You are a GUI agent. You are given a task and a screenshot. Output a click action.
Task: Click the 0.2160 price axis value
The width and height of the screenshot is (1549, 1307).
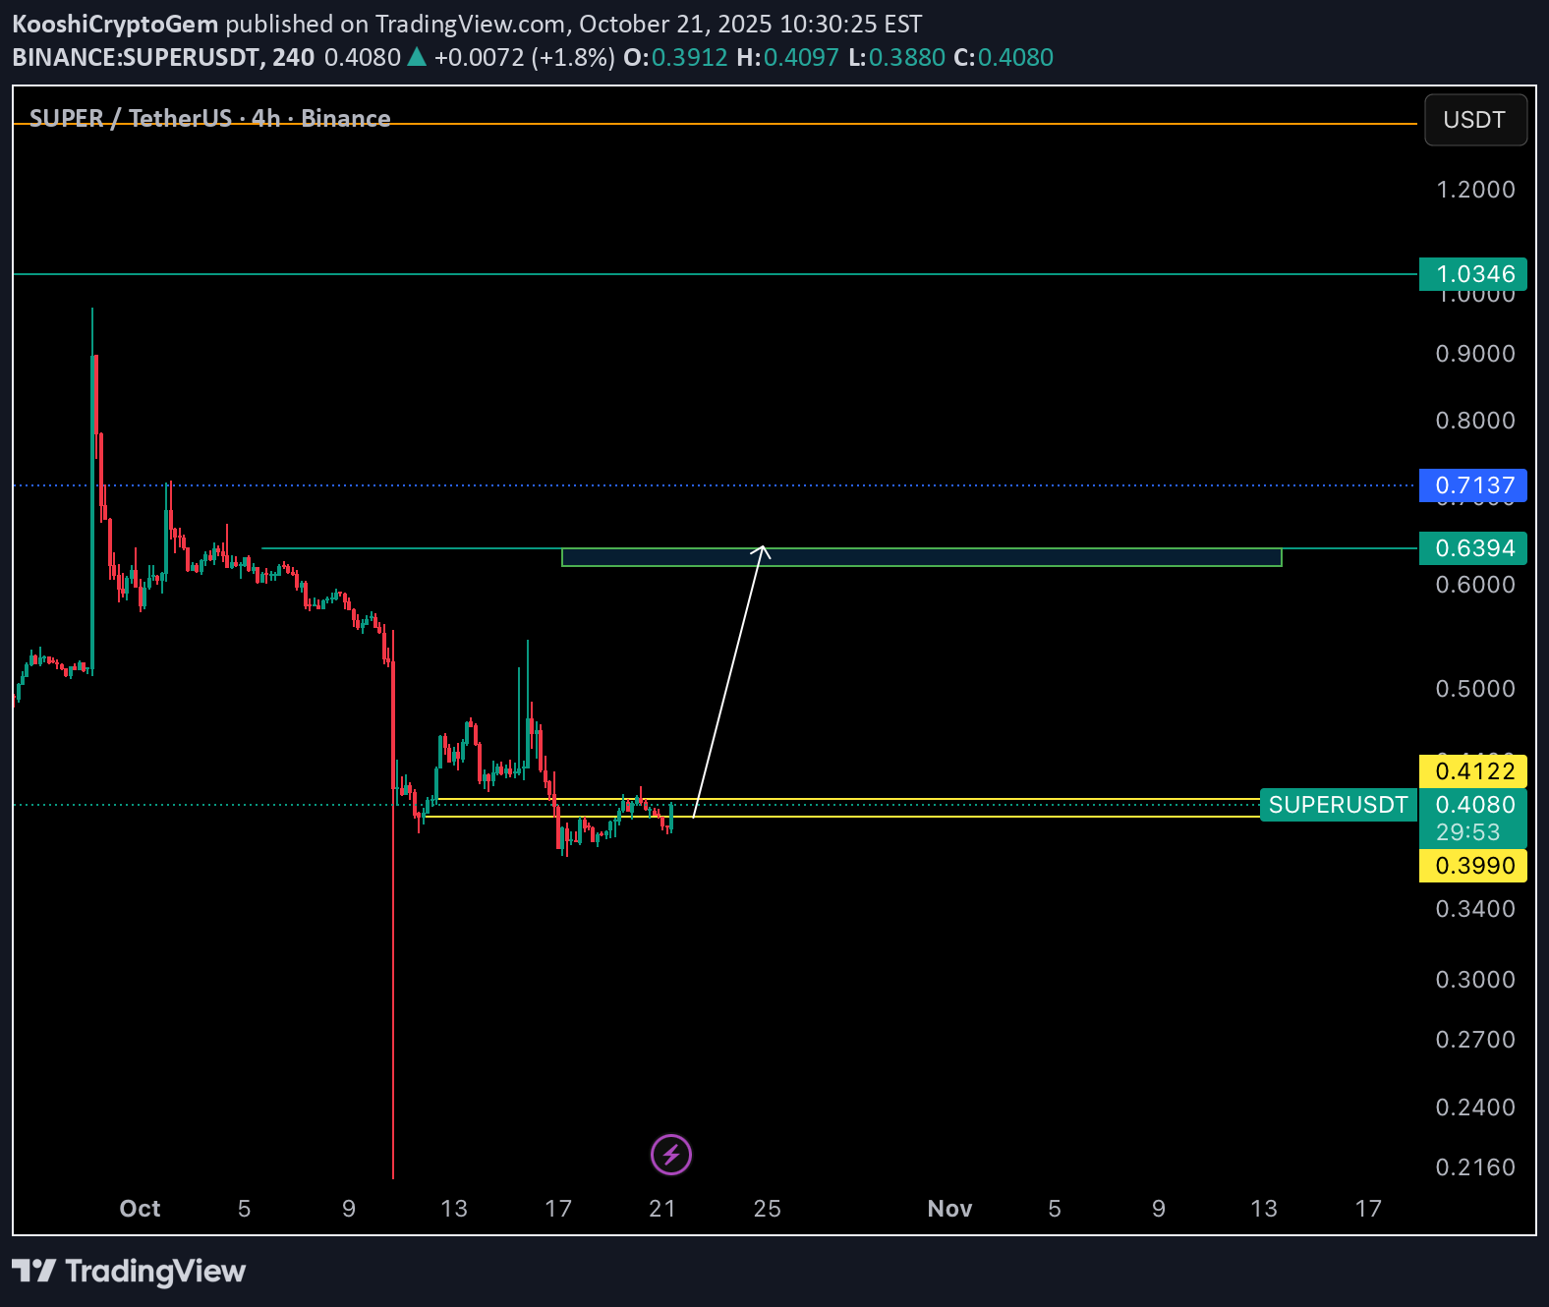click(1475, 1167)
